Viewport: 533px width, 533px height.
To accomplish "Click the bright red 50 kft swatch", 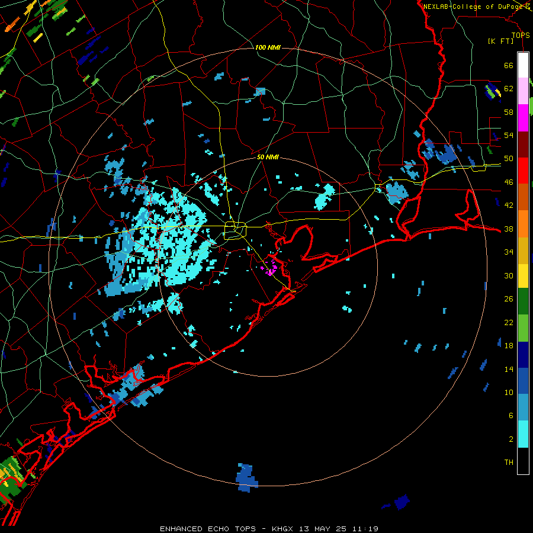I will pyautogui.click(x=523, y=171).
